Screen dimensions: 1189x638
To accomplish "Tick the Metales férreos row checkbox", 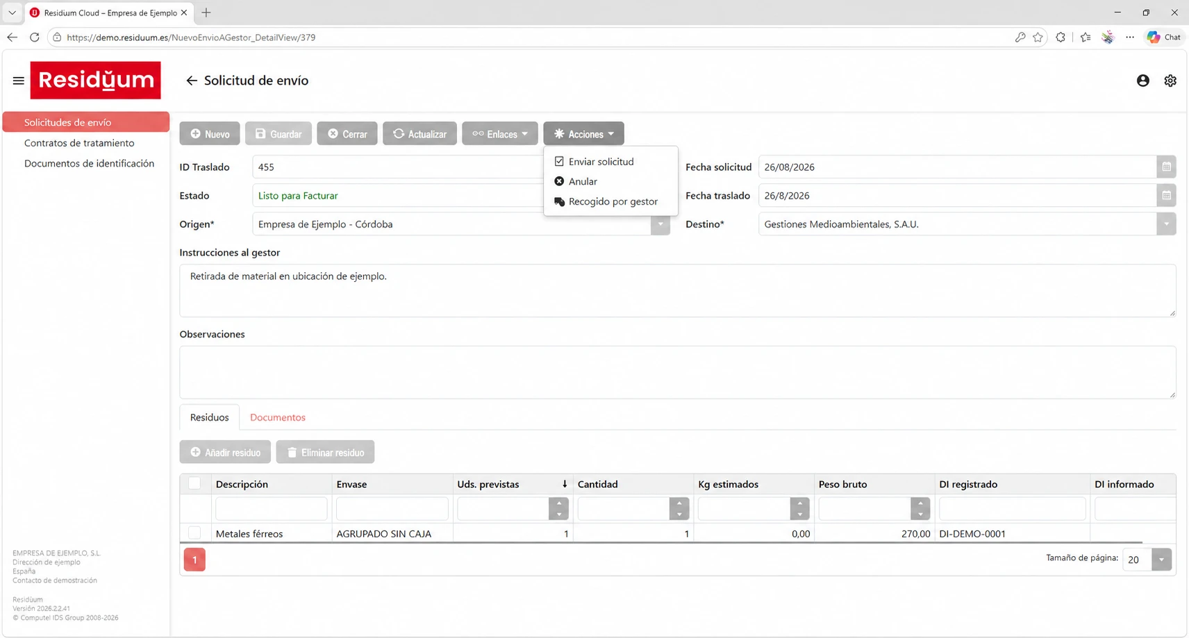I will (194, 533).
